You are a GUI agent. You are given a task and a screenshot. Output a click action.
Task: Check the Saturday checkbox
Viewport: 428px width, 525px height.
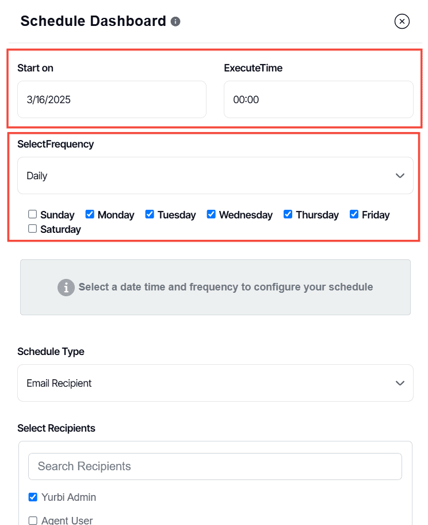click(32, 229)
